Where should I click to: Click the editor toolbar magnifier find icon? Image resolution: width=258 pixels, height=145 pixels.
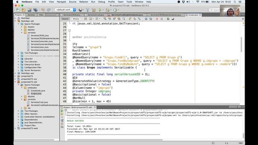point(105,19)
